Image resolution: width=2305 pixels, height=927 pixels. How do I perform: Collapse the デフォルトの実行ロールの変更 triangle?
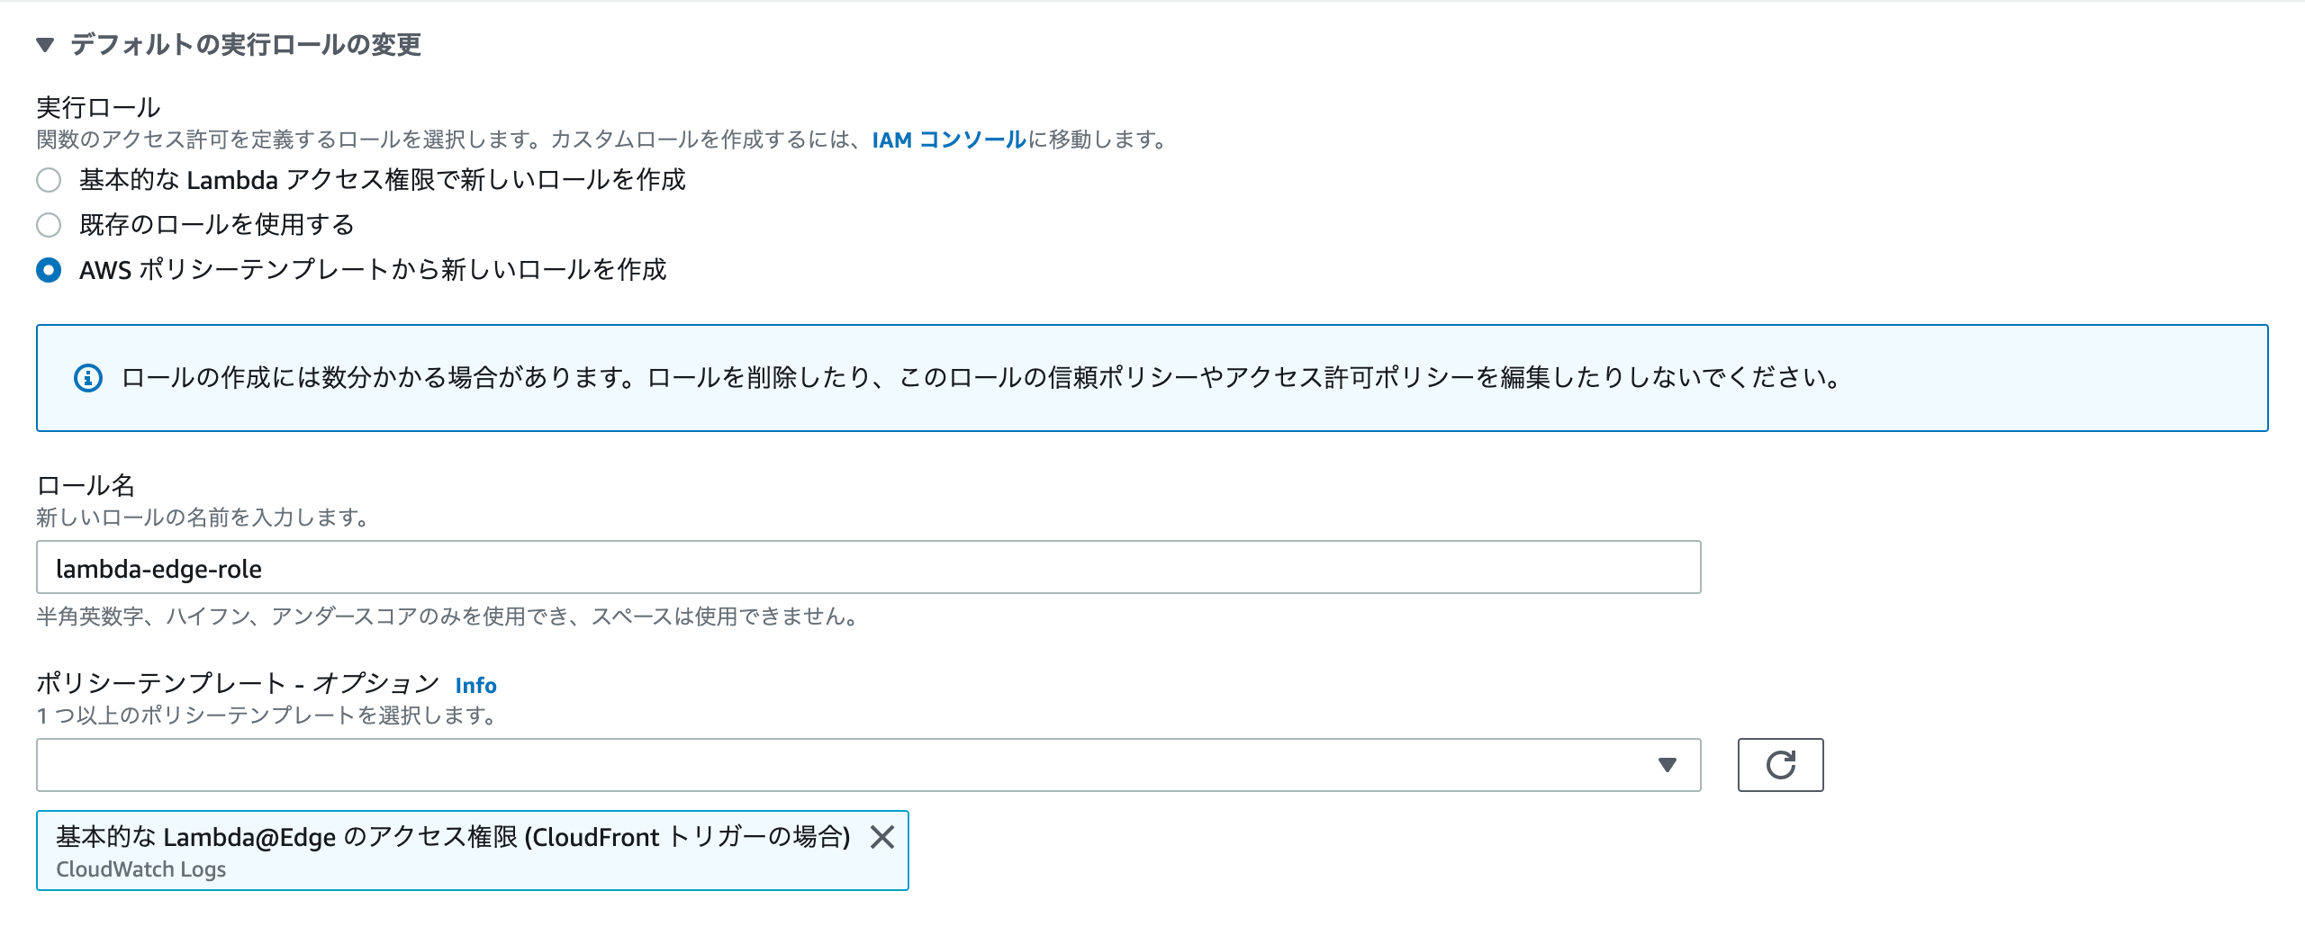[x=46, y=45]
